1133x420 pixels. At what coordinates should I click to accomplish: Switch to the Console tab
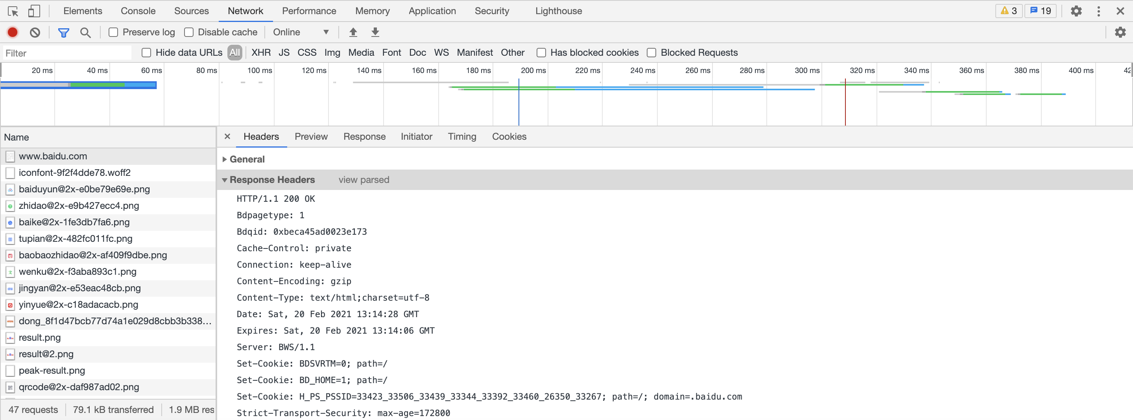coord(138,11)
